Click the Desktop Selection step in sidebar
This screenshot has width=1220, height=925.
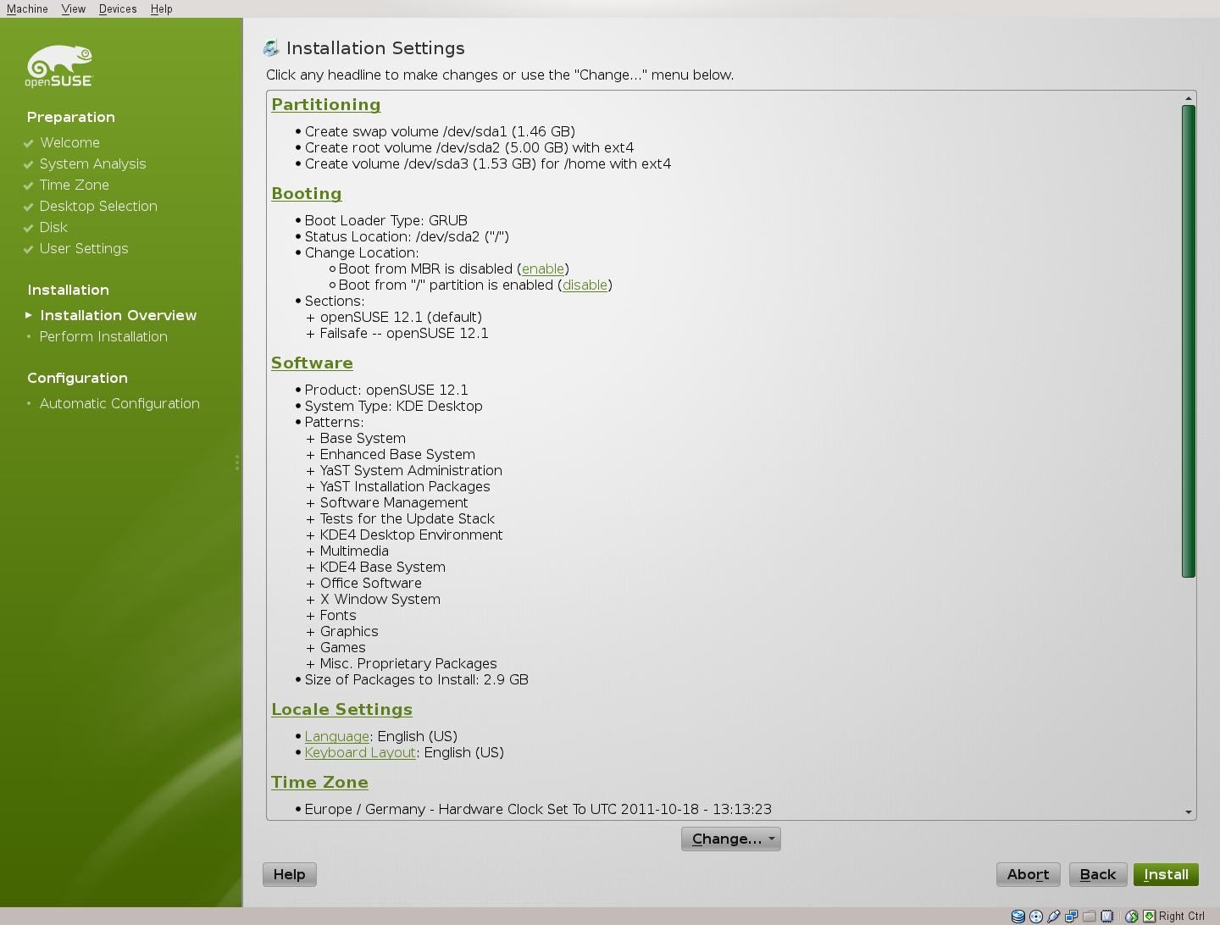tap(98, 206)
